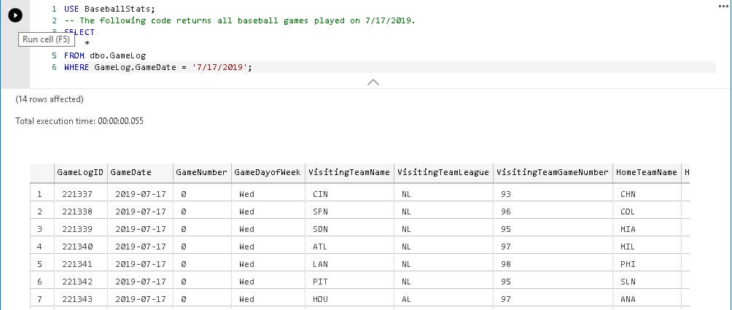Select the home team cell MIL
The height and width of the screenshot is (310, 732).
click(x=628, y=247)
